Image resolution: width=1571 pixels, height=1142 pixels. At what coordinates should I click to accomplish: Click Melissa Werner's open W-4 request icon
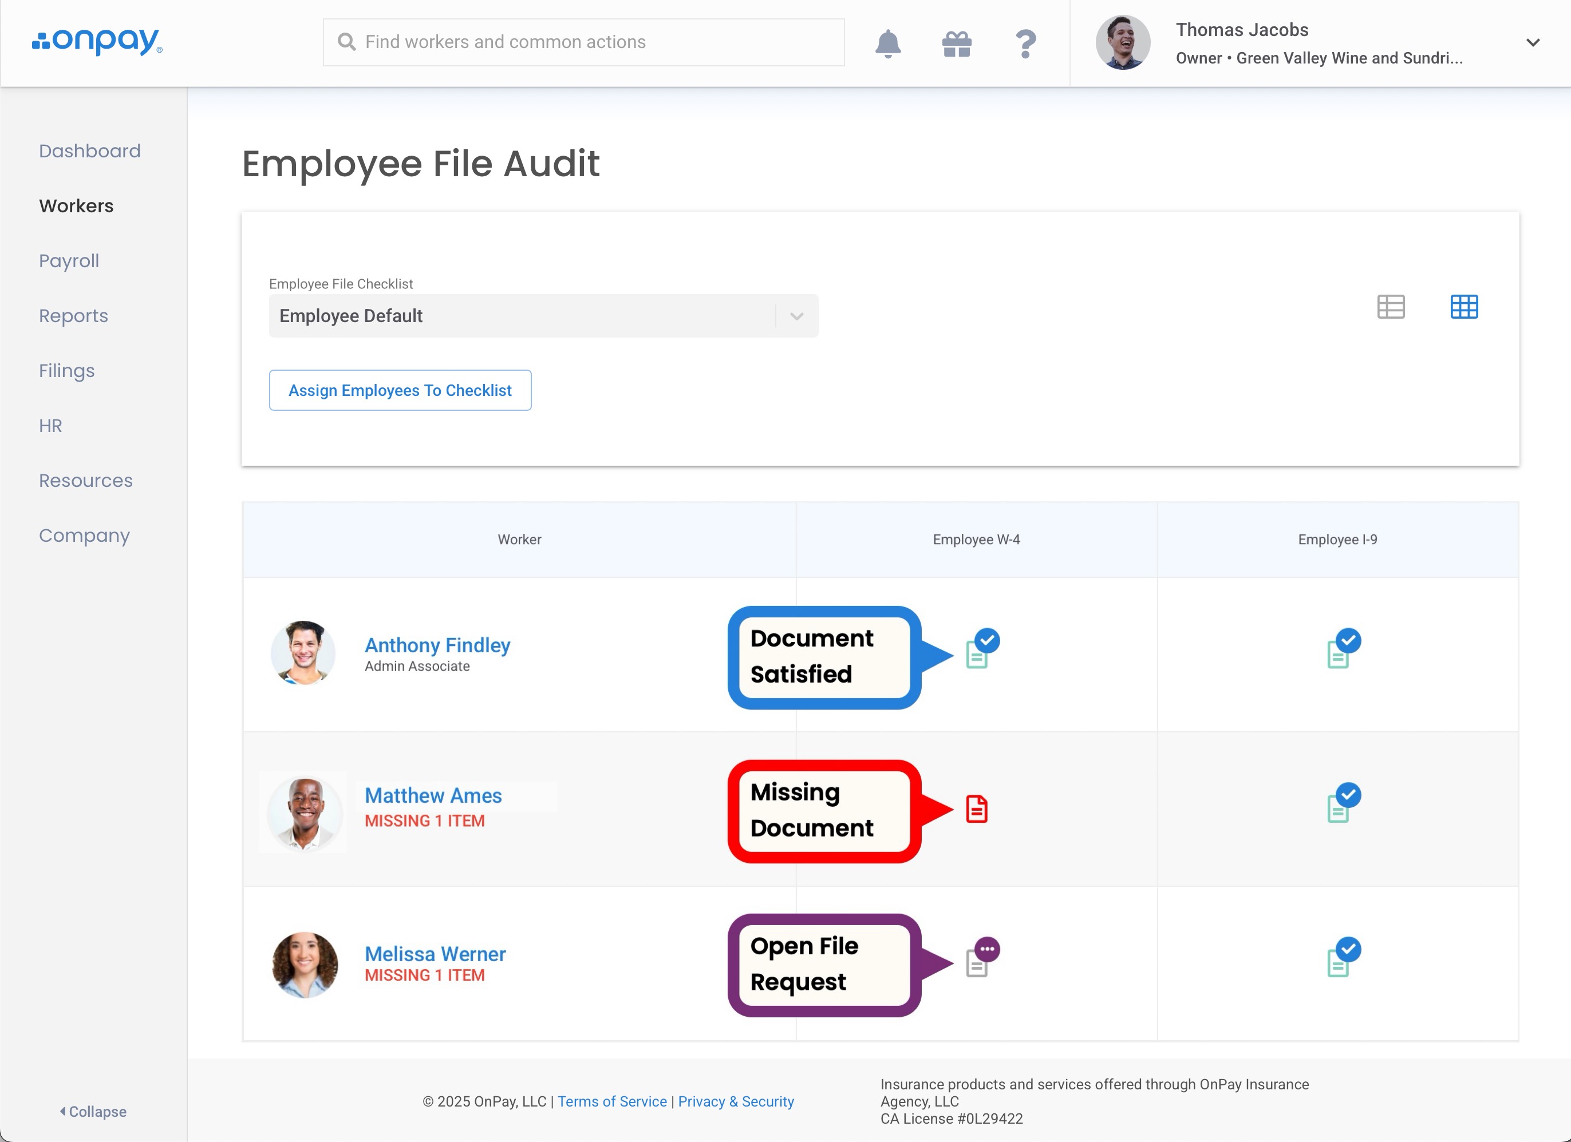click(979, 959)
